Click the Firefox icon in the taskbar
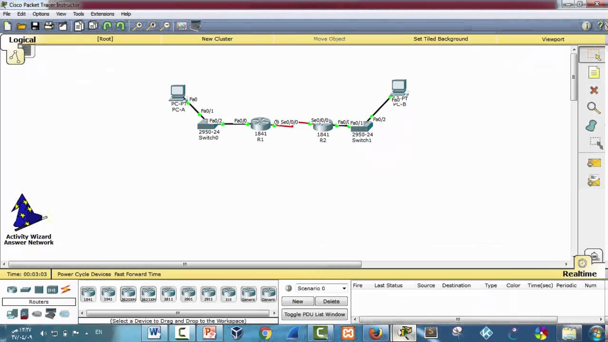The width and height of the screenshot is (608, 342). click(x=376, y=332)
